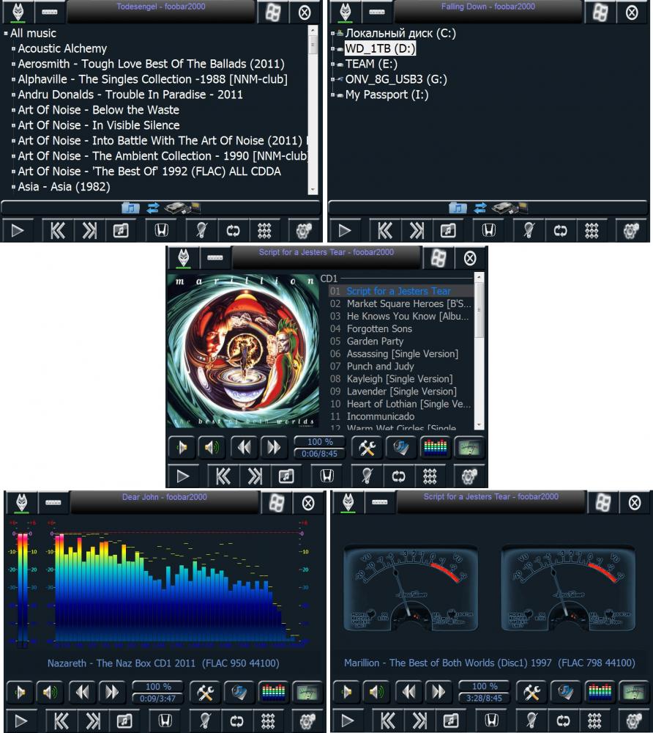The image size is (653, 733).
Task: Toggle repeat loop button in album art window
Action: point(398,476)
